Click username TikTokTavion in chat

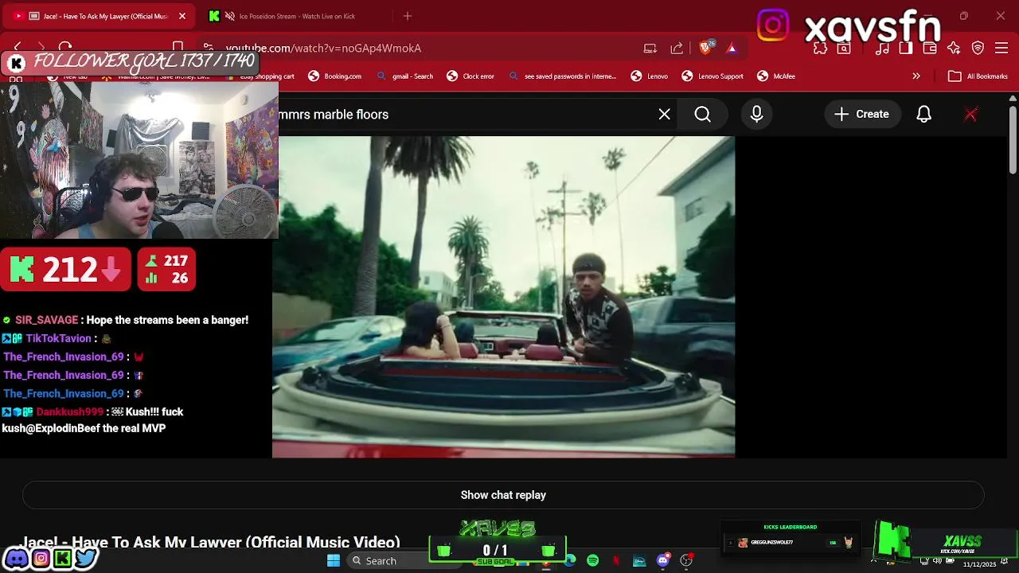(59, 338)
